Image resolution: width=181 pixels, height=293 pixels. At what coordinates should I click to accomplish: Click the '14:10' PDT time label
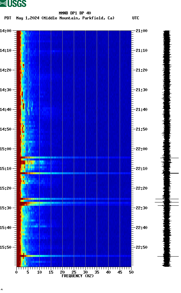tap(6, 51)
